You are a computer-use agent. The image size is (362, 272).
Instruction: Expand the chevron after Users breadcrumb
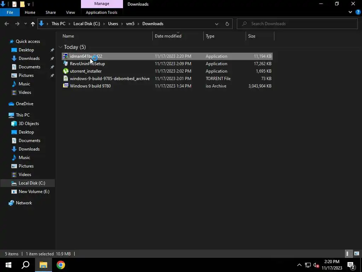coord(122,24)
